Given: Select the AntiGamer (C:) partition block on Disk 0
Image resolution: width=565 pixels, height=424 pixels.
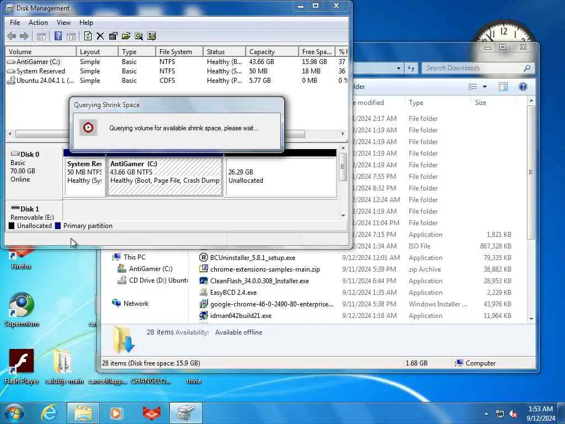Looking at the screenshot, I should click(165, 177).
